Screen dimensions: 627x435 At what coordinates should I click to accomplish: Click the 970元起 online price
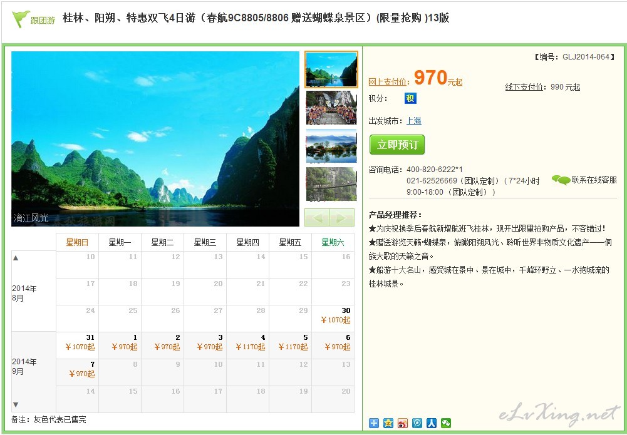point(438,78)
